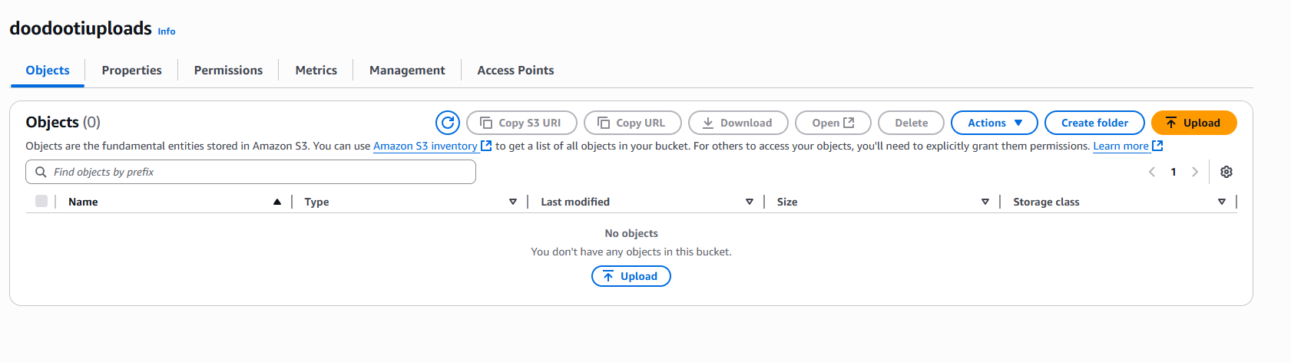
Task: Open table preferences gear icon
Action: pyautogui.click(x=1226, y=172)
